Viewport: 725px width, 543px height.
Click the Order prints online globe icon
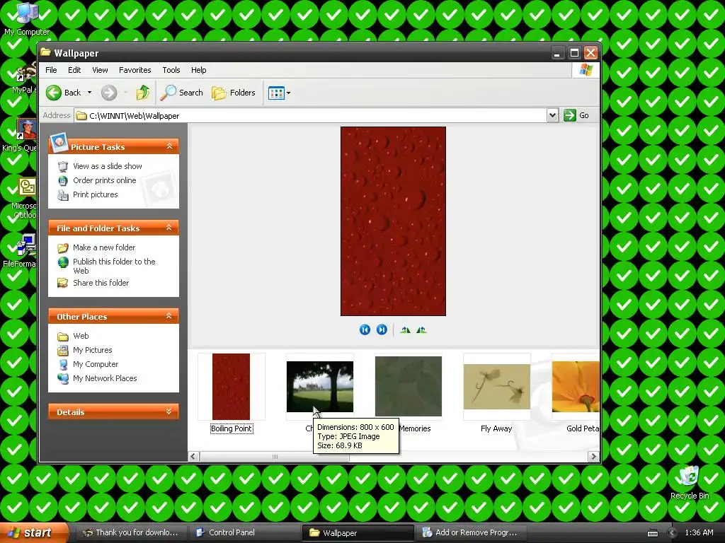click(63, 180)
